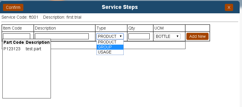This screenshot has height=107, width=242.
Task: Choose GROUP from the Type dropdown list
Action: (110, 47)
